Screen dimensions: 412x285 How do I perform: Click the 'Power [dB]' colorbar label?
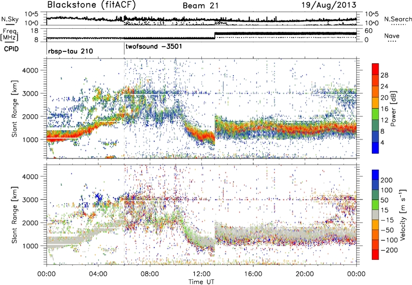coord(393,109)
